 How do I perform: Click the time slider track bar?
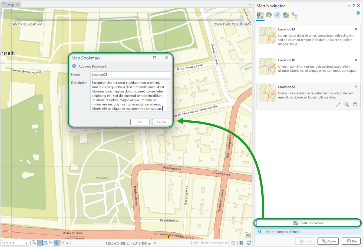(128, 19)
